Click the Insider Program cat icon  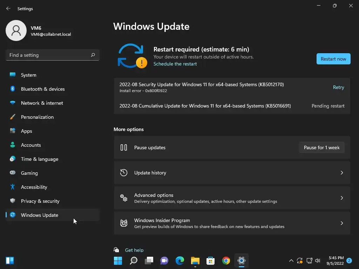(x=124, y=223)
